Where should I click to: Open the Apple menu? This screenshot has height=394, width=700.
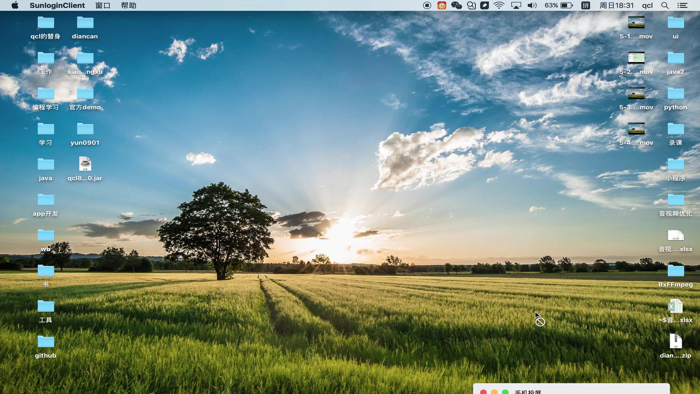15,5
